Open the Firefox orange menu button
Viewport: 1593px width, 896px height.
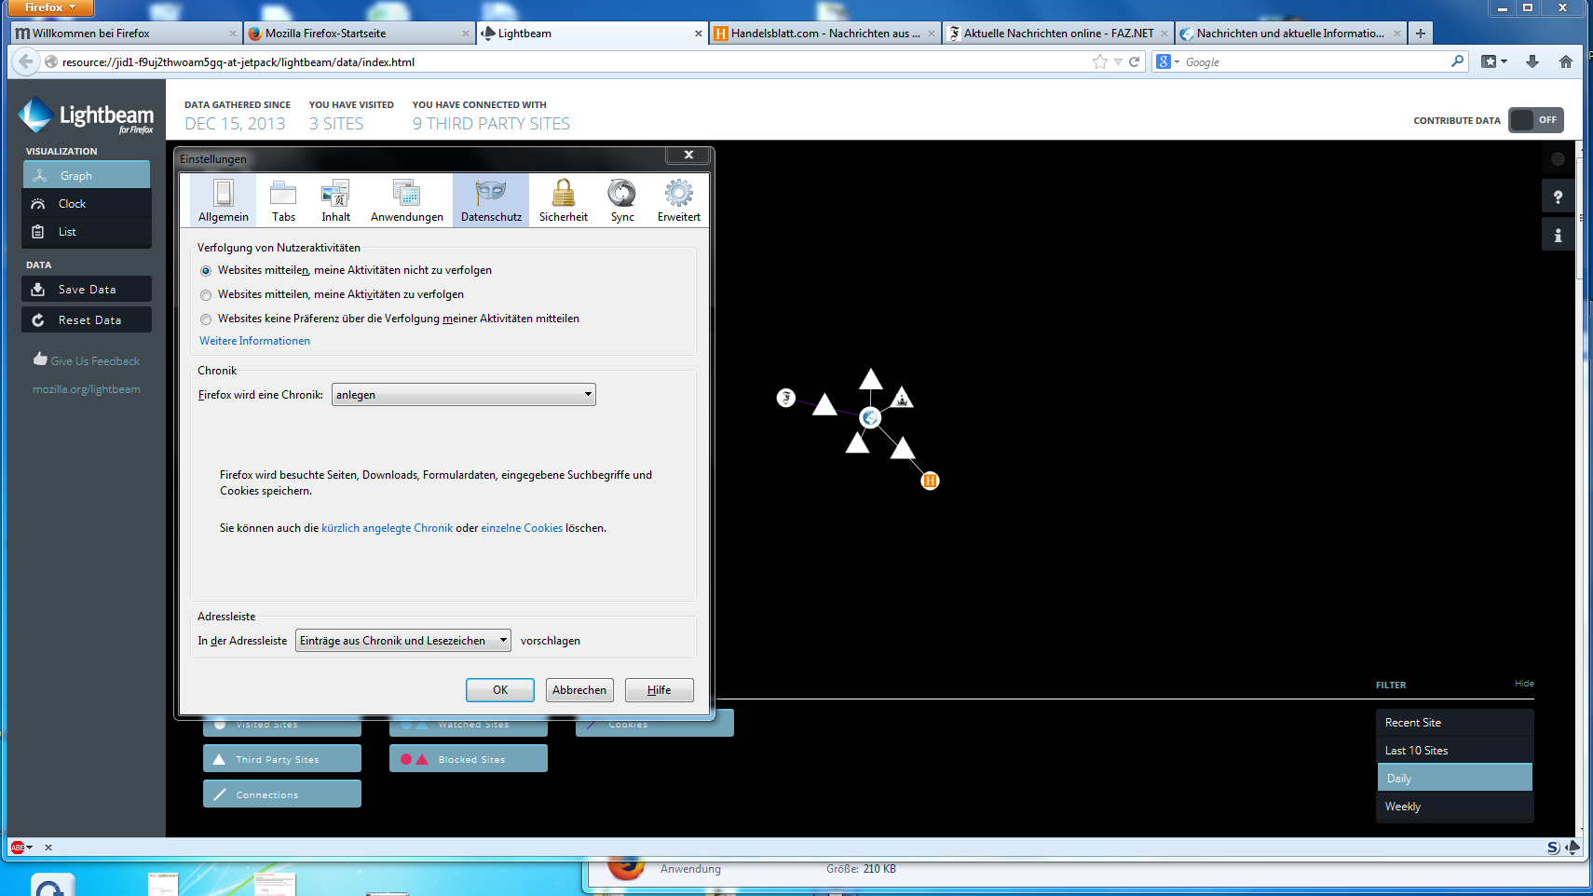point(51,7)
